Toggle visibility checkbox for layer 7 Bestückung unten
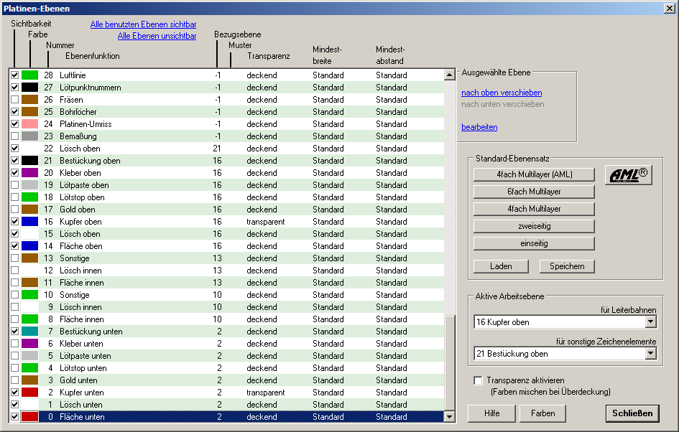The height and width of the screenshot is (432, 679). click(14, 332)
